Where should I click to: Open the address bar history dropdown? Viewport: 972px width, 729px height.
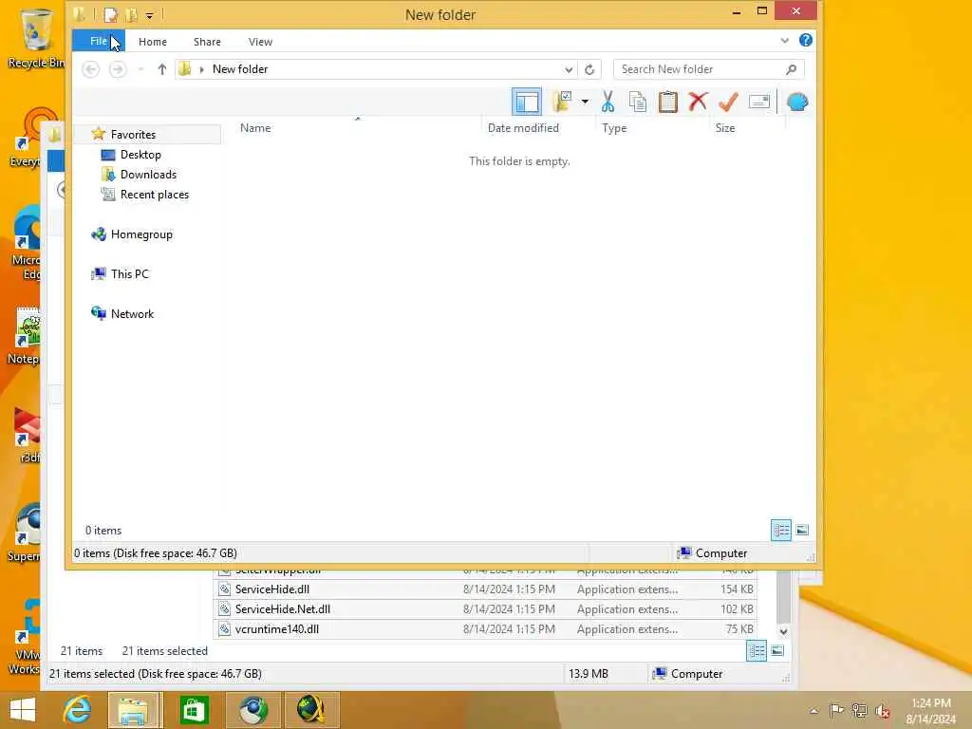point(569,69)
